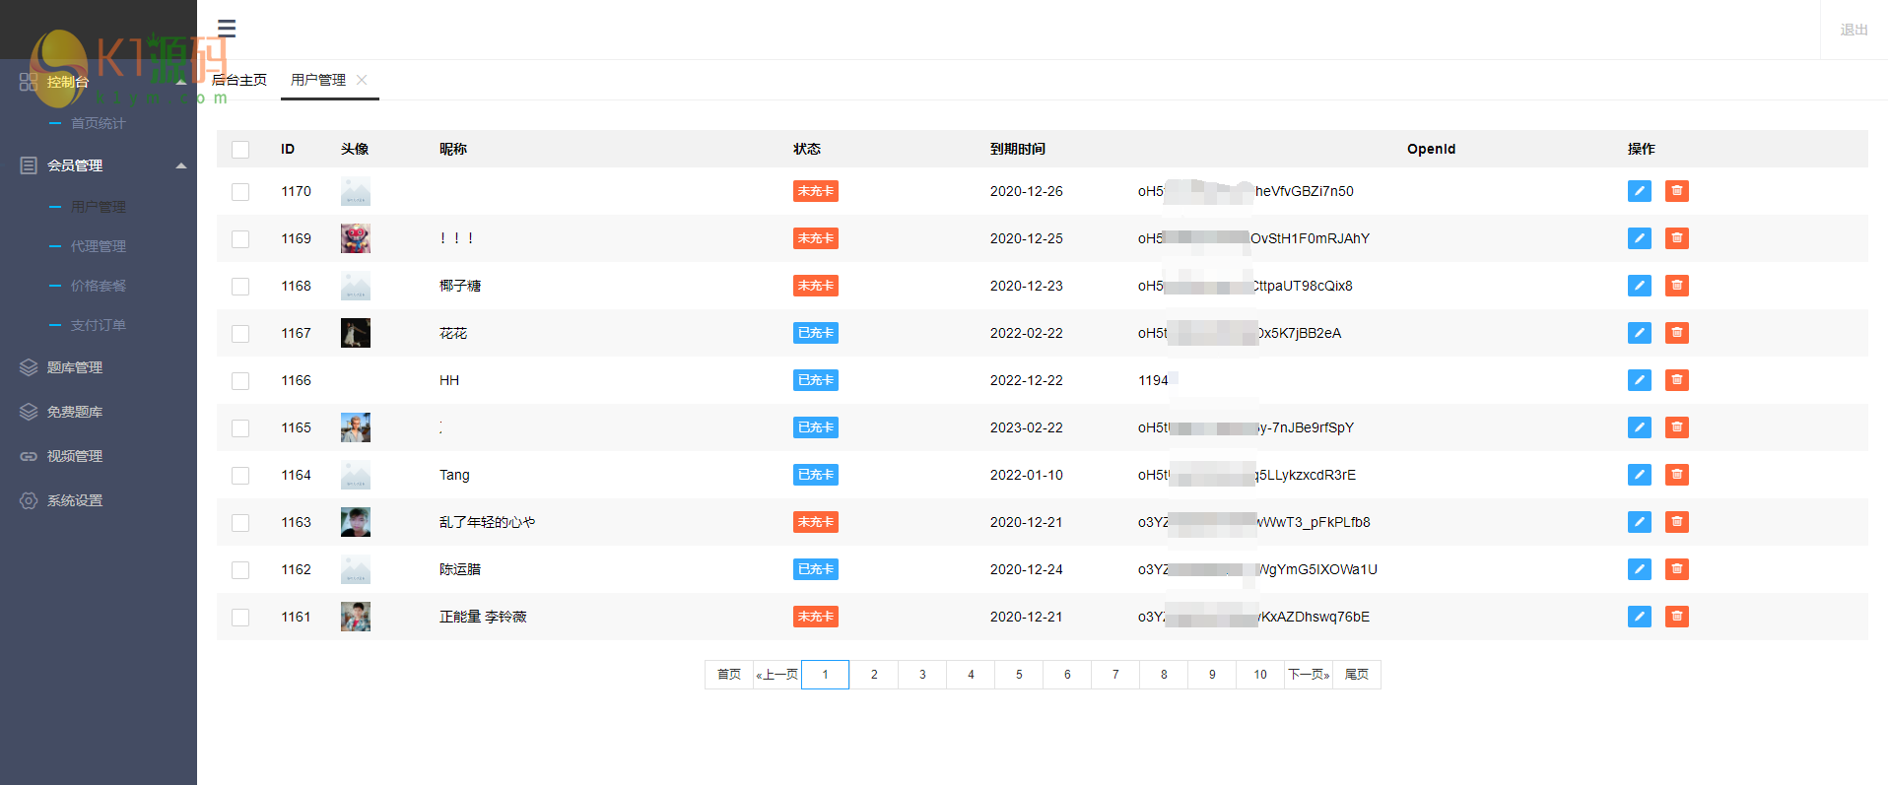The height and width of the screenshot is (785, 1888).
Task: Go to page 5 in pagination
Action: 1019,675
